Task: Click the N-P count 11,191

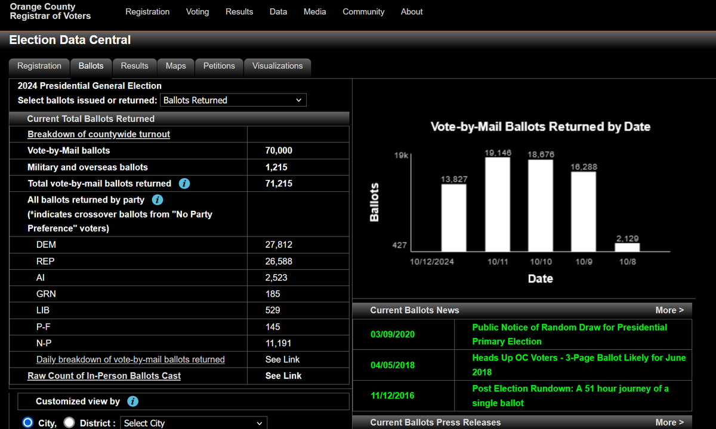Action: [278, 343]
